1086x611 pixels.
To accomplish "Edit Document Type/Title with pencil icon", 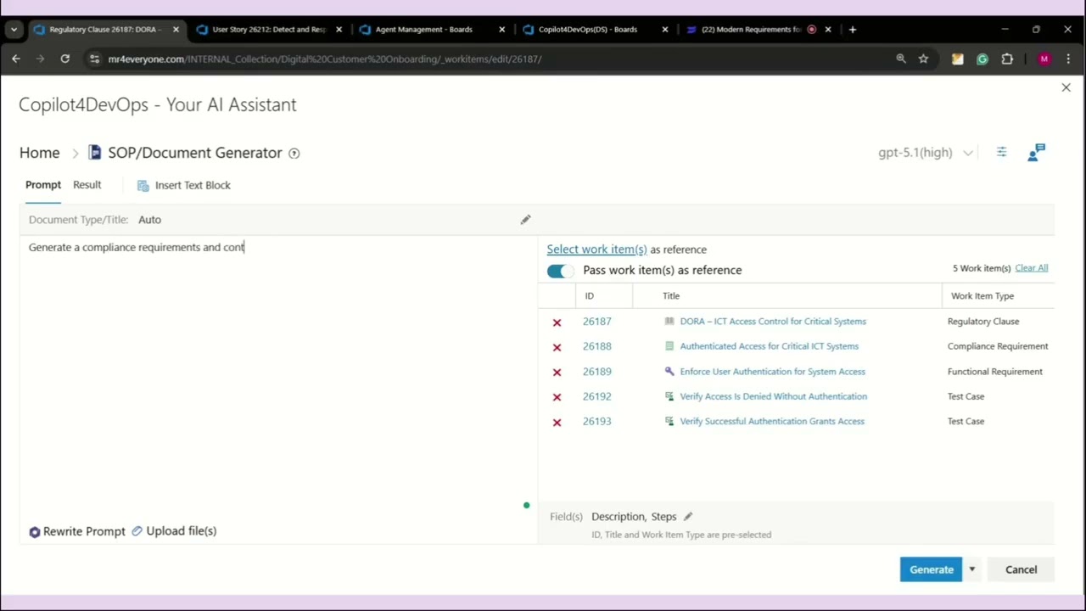I will coord(525,220).
